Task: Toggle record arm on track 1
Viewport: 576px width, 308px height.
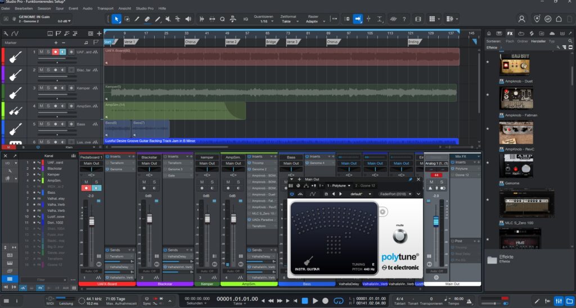Action: [56, 52]
